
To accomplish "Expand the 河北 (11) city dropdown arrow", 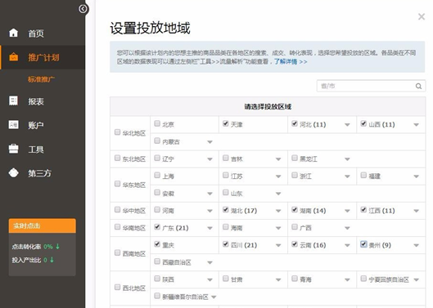I will pyautogui.click(x=347, y=125).
